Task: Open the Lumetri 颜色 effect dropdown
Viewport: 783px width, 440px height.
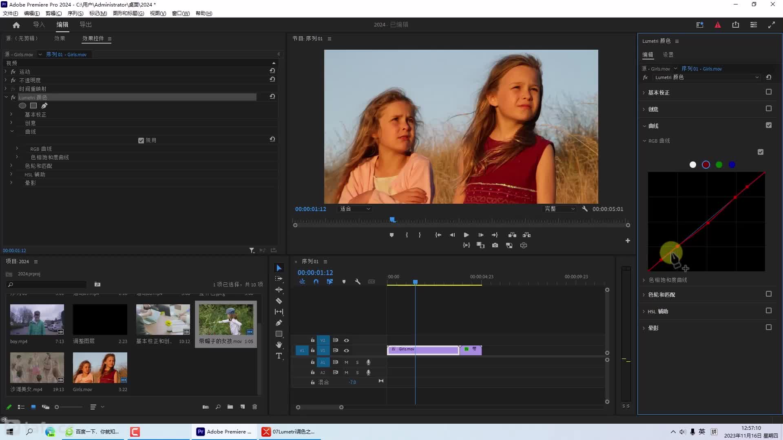Action: point(707,77)
